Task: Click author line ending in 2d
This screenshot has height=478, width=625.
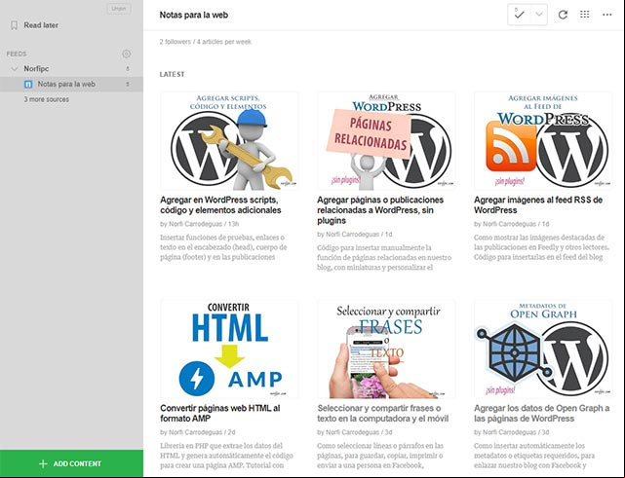Action: tap(198, 432)
